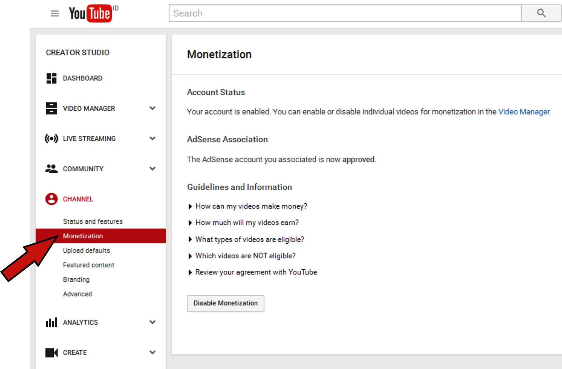Focus the Search input field
562x369 pixels.
[345, 13]
